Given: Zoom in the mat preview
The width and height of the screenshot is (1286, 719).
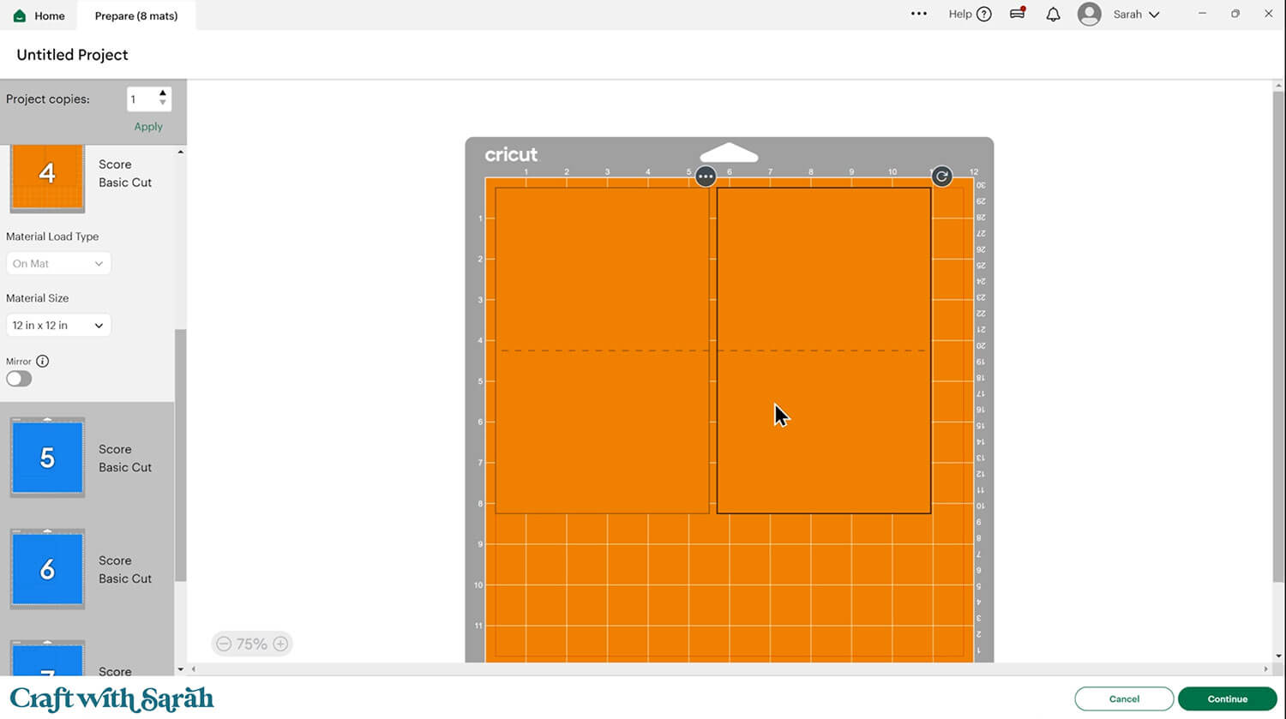Looking at the screenshot, I should click(x=280, y=644).
